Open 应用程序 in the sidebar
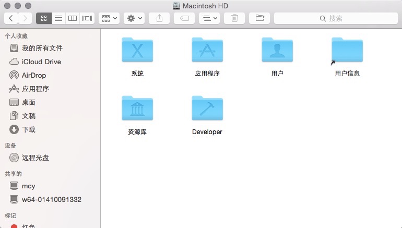The image size is (402, 228). pos(50,89)
